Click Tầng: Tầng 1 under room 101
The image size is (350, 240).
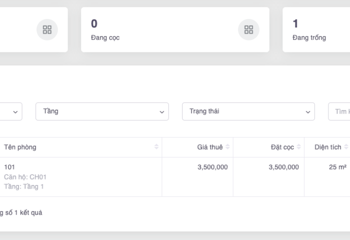point(24,186)
